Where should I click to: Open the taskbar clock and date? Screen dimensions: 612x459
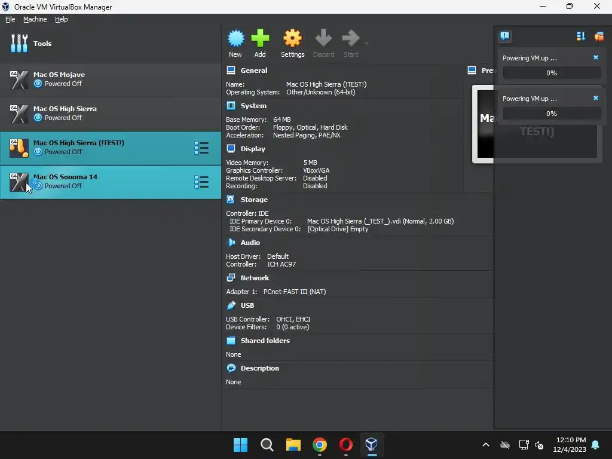click(x=570, y=445)
